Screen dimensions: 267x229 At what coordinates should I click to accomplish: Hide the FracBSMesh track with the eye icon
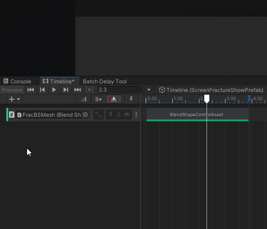tap(127, 114)
